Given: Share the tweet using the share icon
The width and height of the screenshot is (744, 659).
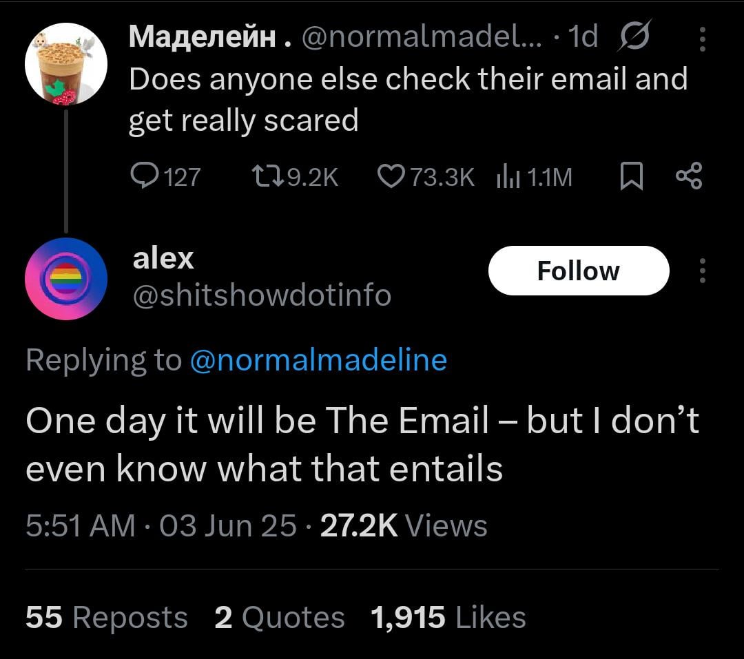Looking at the screenshot, I should [x=689, y=176].
